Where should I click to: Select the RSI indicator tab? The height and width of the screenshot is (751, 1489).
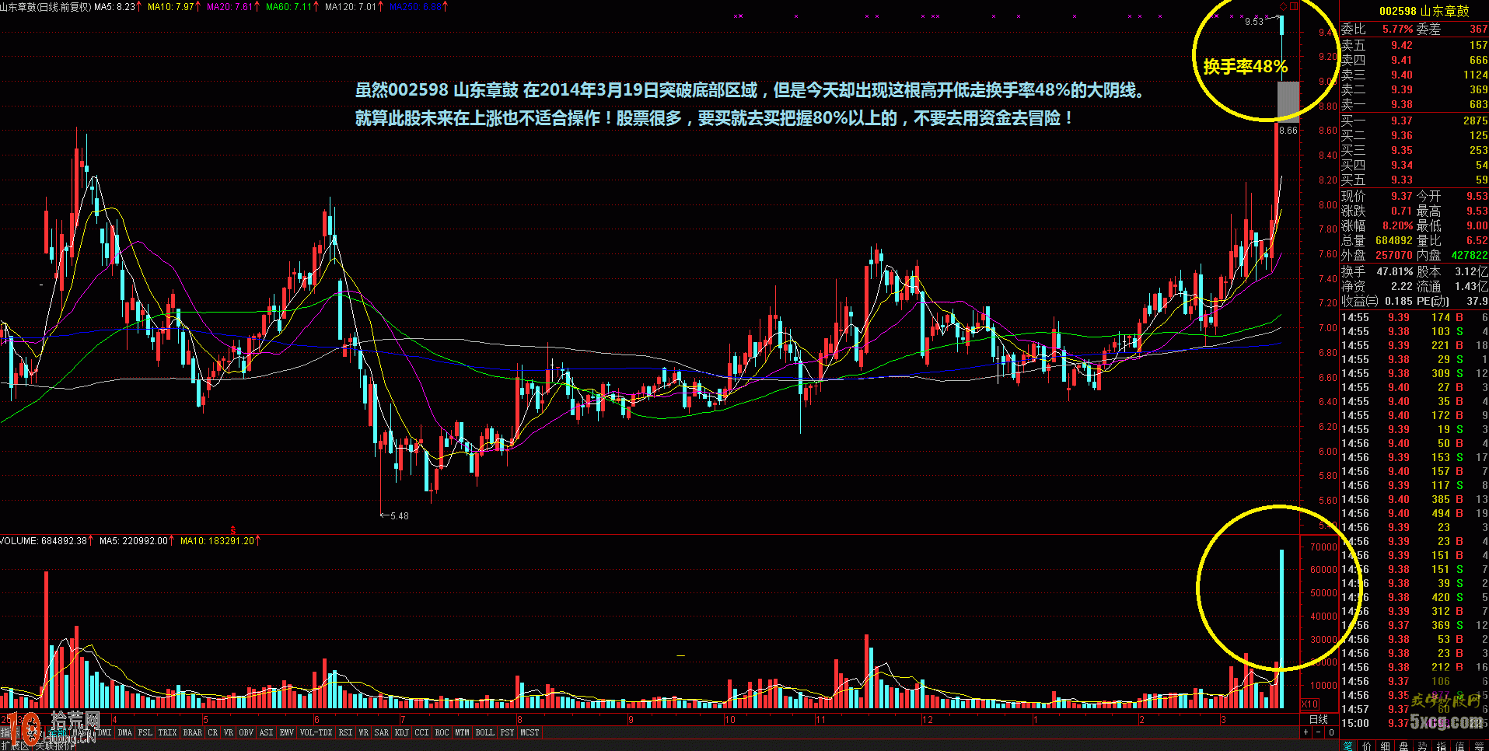point(346,732)
